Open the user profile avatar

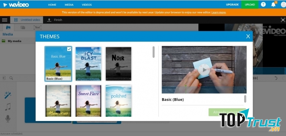point(283,4)
